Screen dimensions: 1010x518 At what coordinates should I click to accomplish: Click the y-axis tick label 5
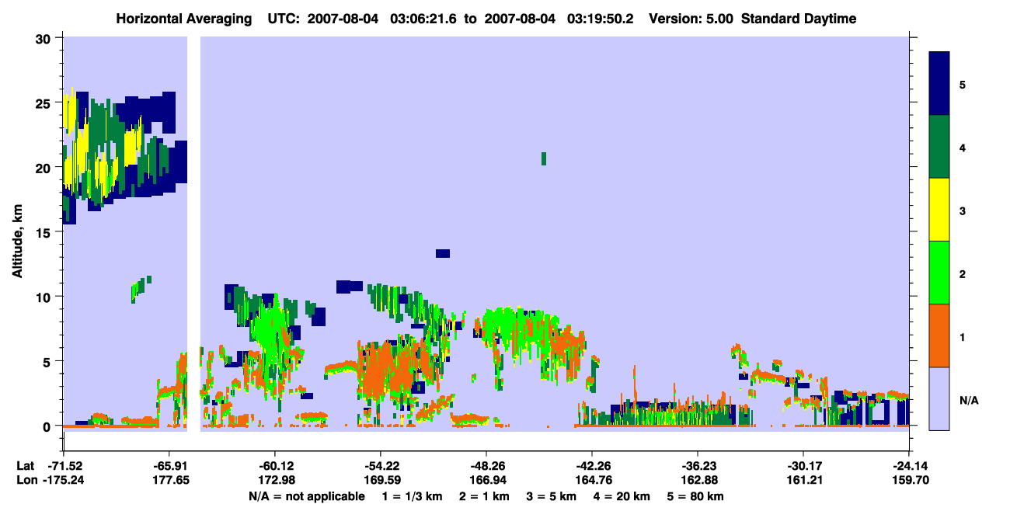48,361
